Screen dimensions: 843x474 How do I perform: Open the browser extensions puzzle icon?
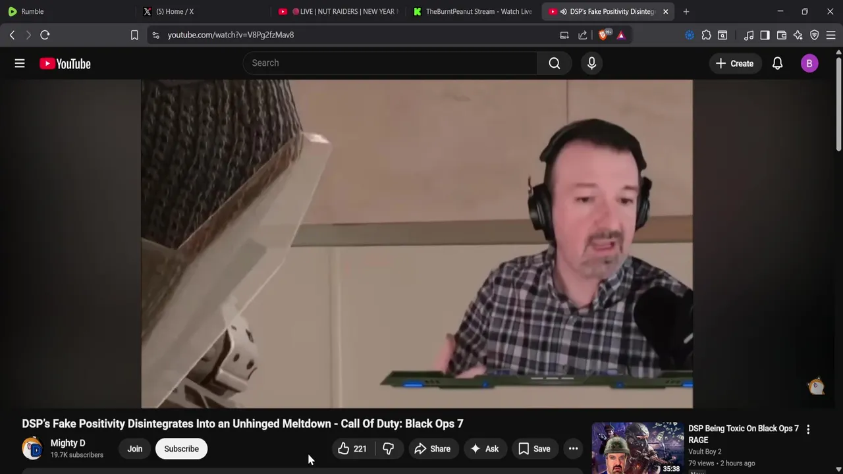coord(706,35)
